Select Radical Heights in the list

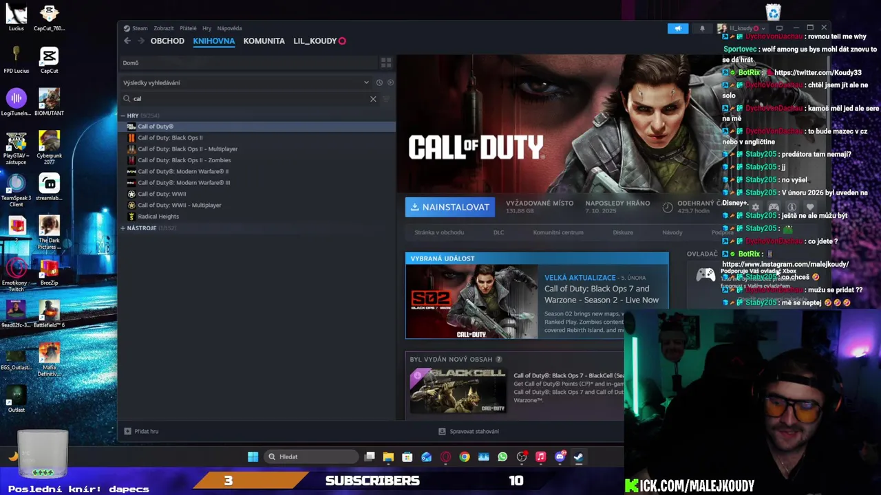tap(256, 217)
